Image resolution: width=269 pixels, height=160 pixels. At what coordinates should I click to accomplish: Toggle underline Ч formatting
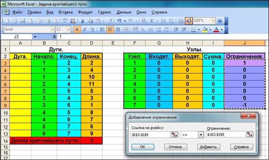[x=92, y=30]
